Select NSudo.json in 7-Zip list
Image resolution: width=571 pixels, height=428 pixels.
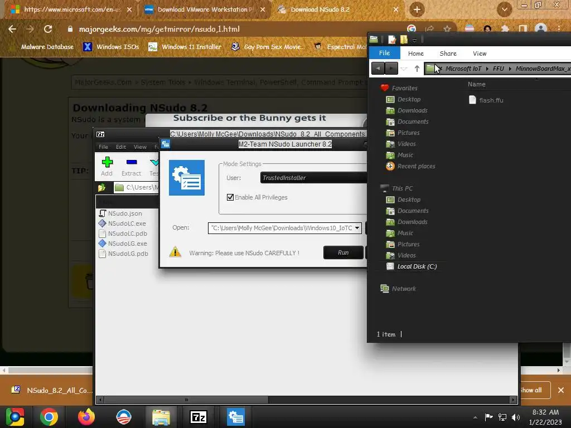click(x=120, y=213)
